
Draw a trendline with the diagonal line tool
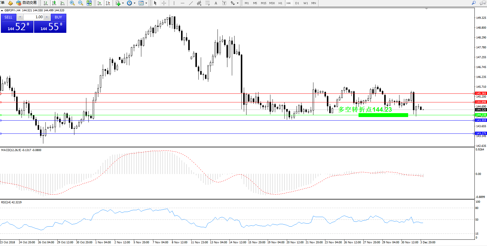click(191, 3)
